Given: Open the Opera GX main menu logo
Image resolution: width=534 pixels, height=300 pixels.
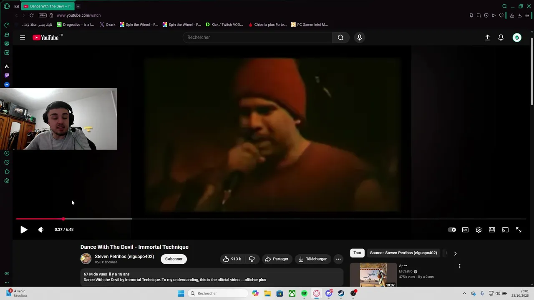Looking at the screenshot, I should coord(7,6).
